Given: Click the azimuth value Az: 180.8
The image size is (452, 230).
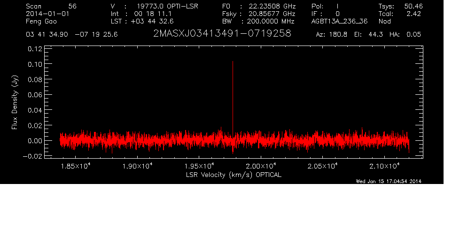Looking at the screenshot, I should [x=332, y=34].
